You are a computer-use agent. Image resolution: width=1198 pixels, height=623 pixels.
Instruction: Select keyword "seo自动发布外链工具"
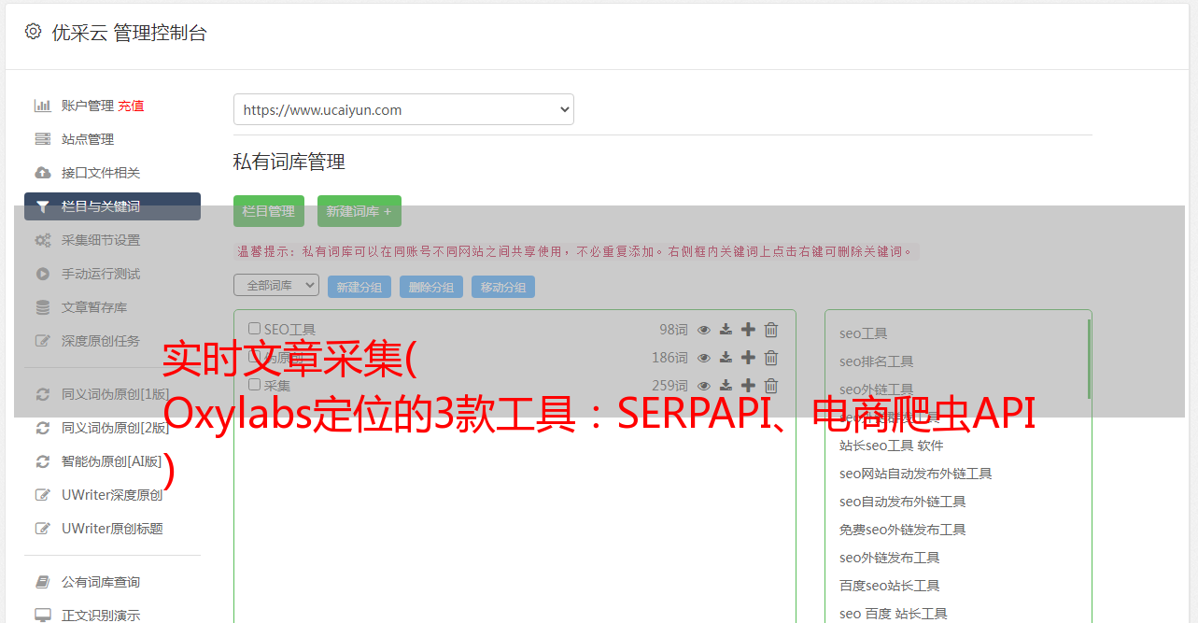[903, 502]
